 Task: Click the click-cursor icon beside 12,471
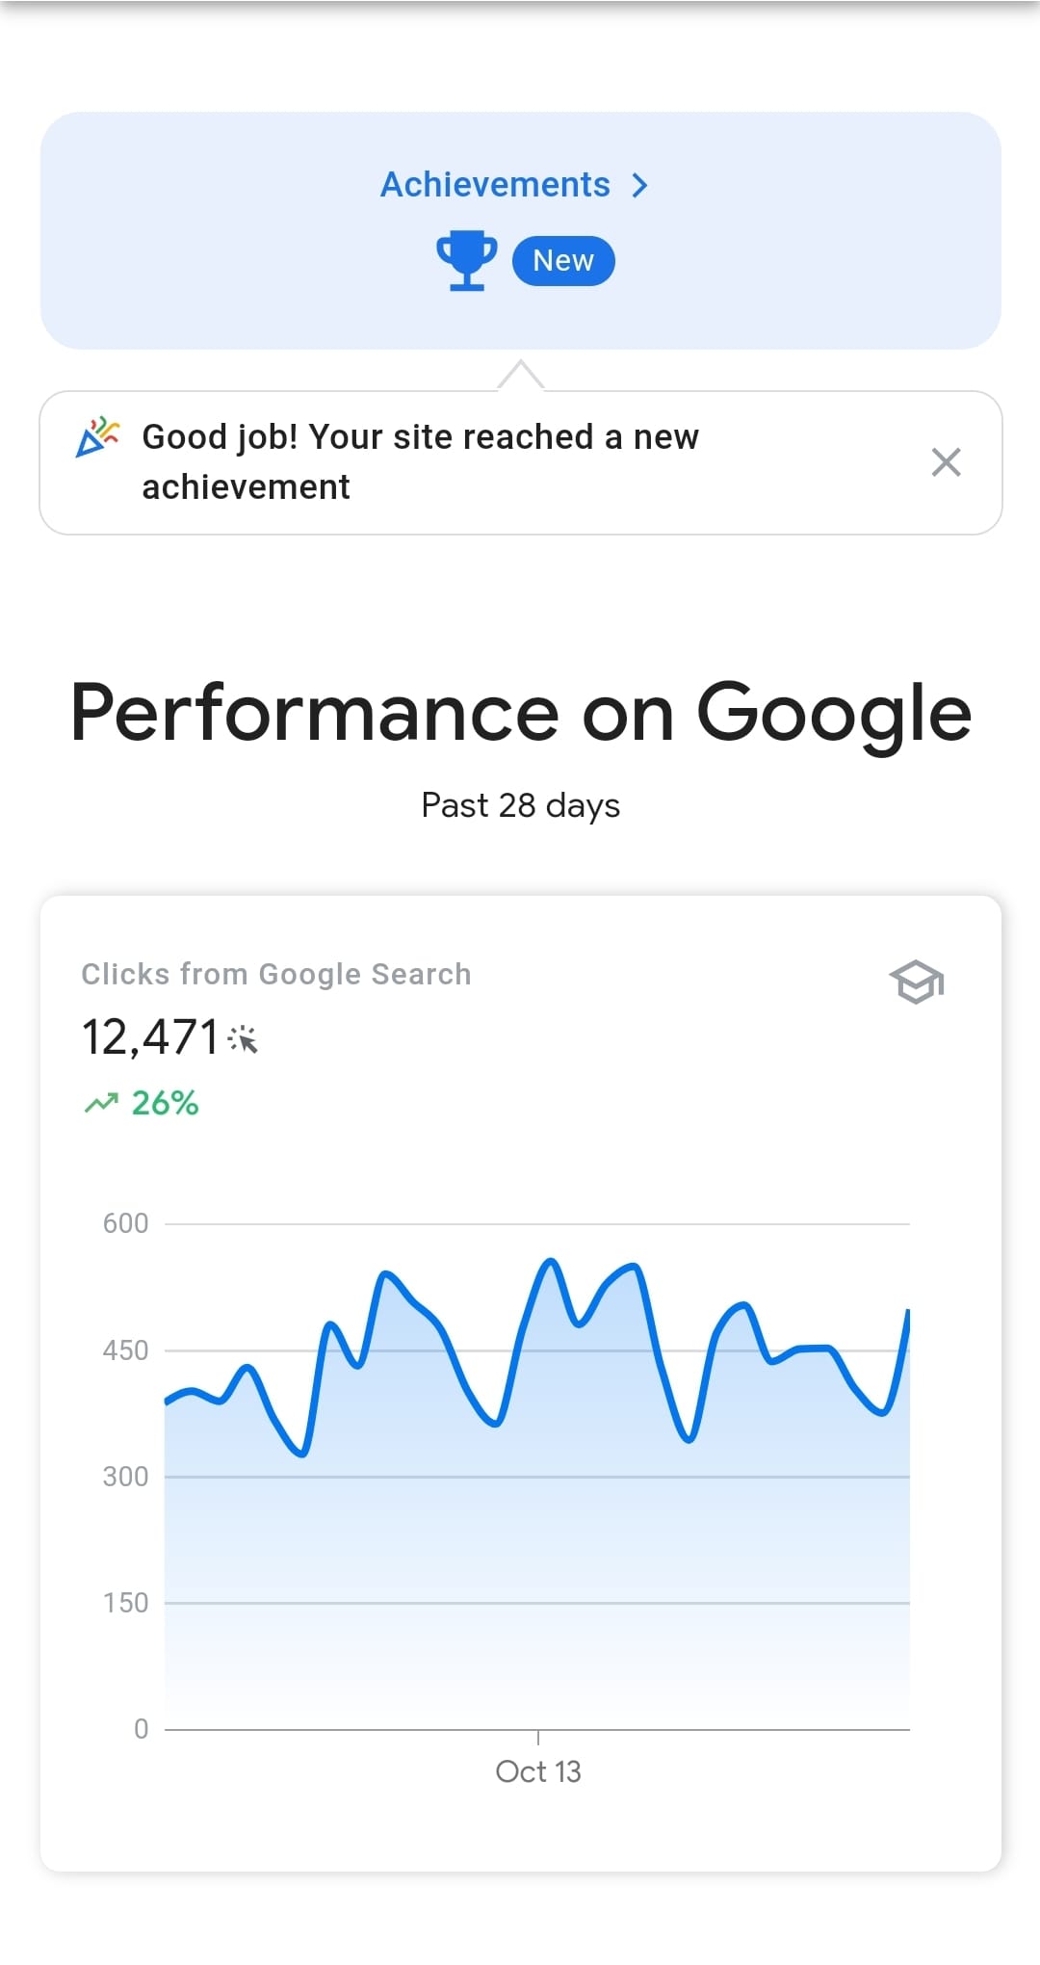click(243, 1039)
